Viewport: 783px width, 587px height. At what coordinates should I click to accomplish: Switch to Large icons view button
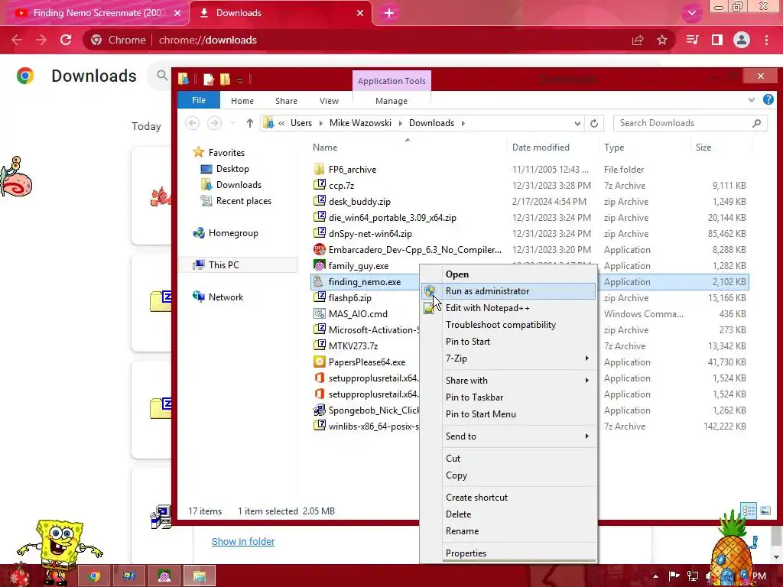[x=765, y=511]
